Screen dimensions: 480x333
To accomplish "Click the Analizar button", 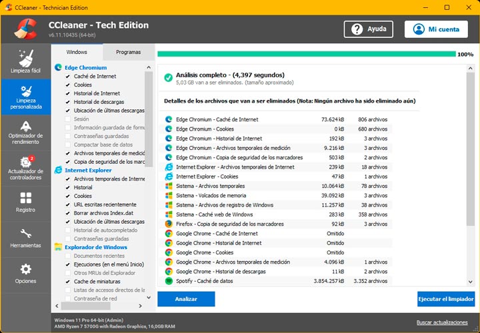I will (x=186, y=299).
